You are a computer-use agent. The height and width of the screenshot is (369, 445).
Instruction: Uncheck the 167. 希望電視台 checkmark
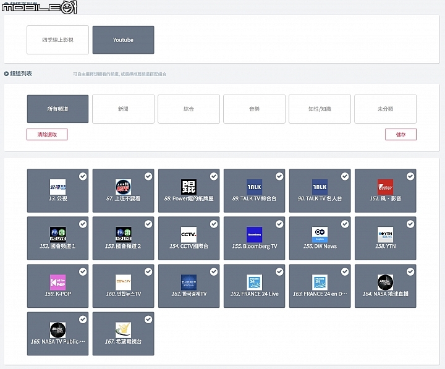pos(148,320)
